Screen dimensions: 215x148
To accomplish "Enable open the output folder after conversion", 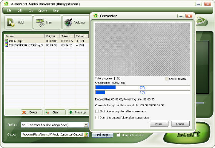I will tap(97, 117).
